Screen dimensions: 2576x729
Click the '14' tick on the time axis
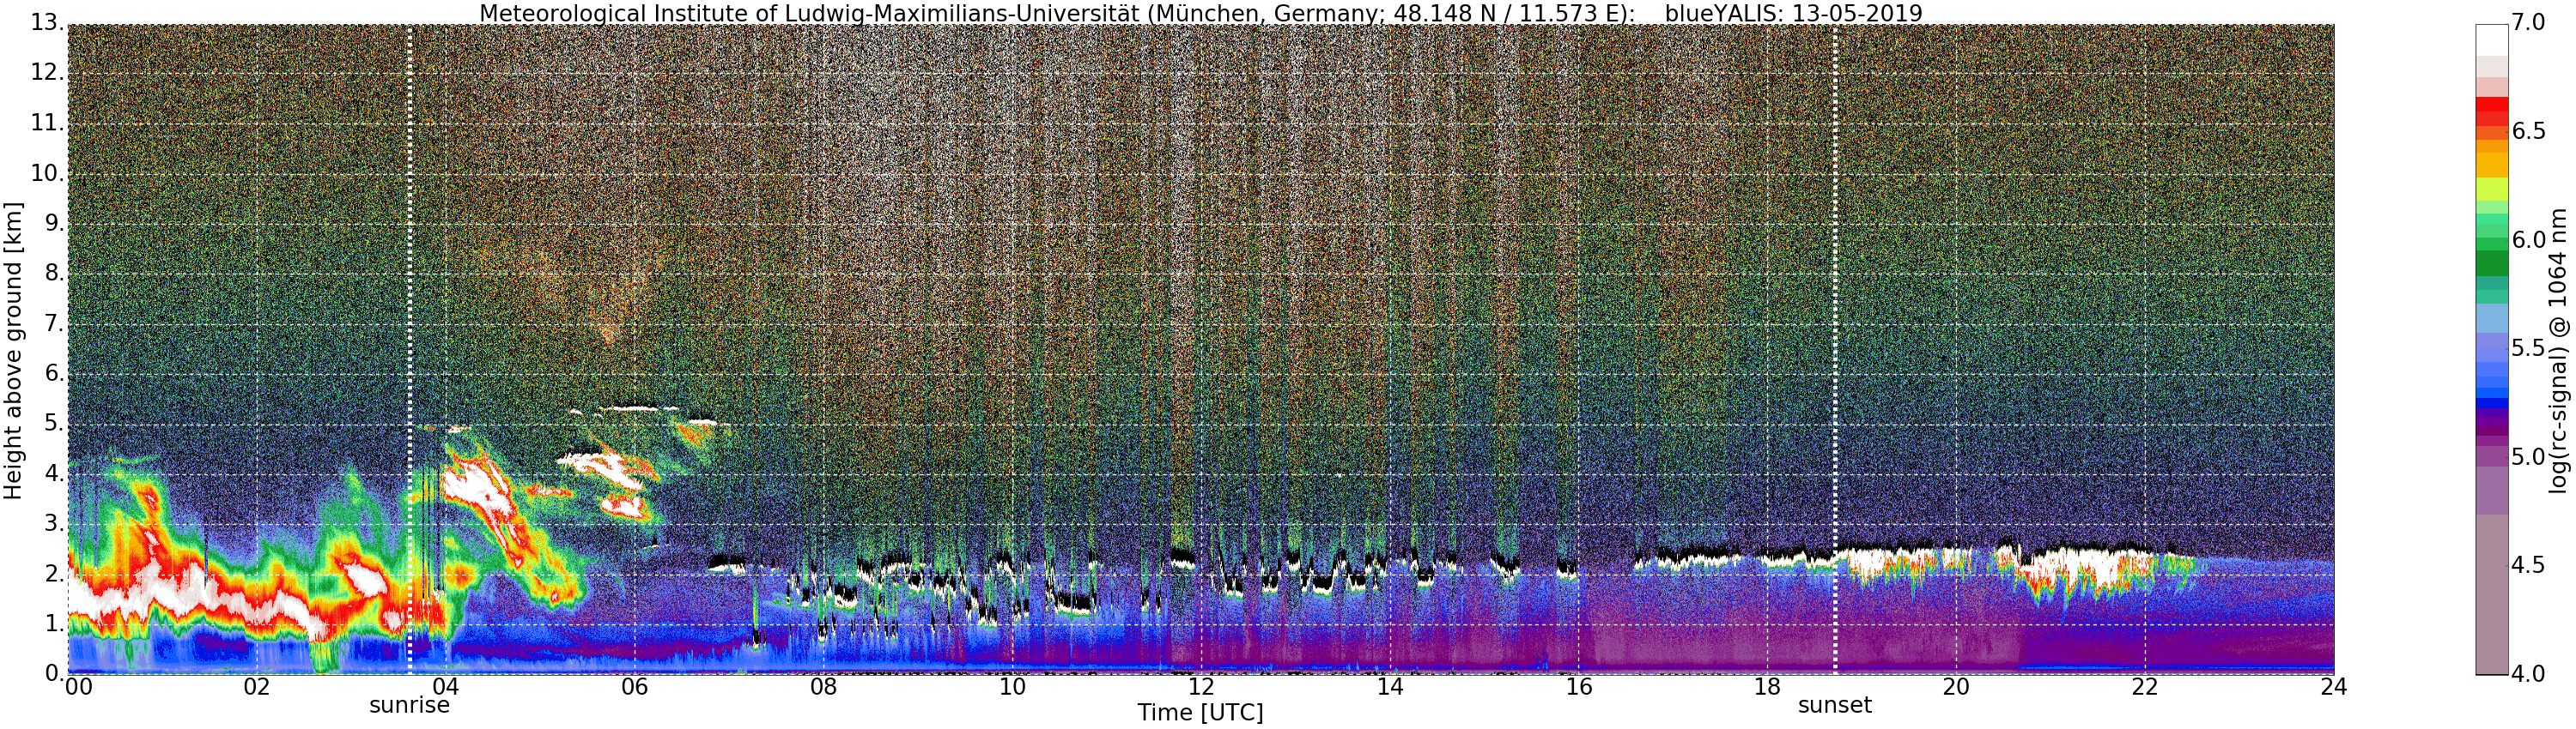pyautogui.click(x=1390, y=687)
